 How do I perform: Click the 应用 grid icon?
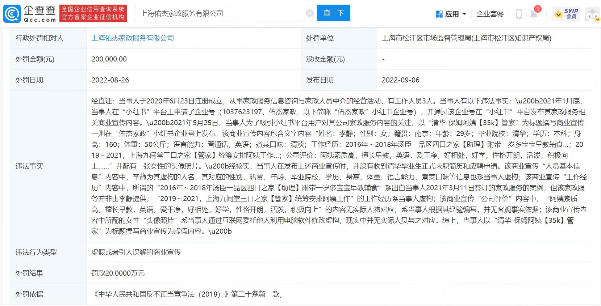(x=439, y=14)
